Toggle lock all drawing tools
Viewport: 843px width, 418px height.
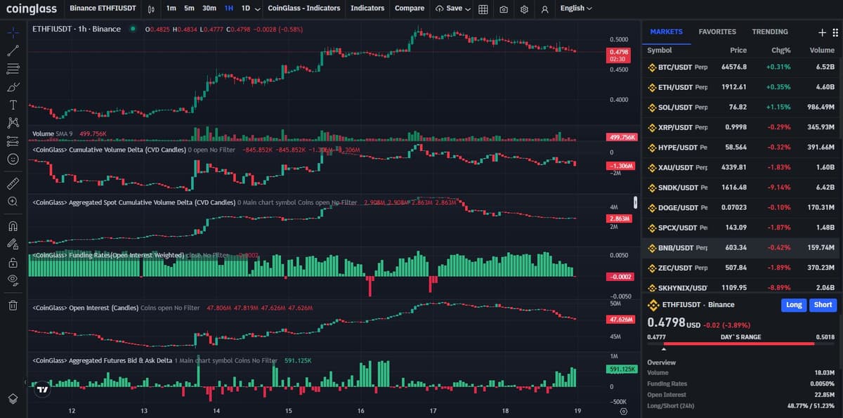pos(13,263)
